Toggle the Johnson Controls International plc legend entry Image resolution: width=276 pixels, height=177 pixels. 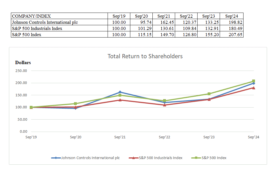click(91, 158)
